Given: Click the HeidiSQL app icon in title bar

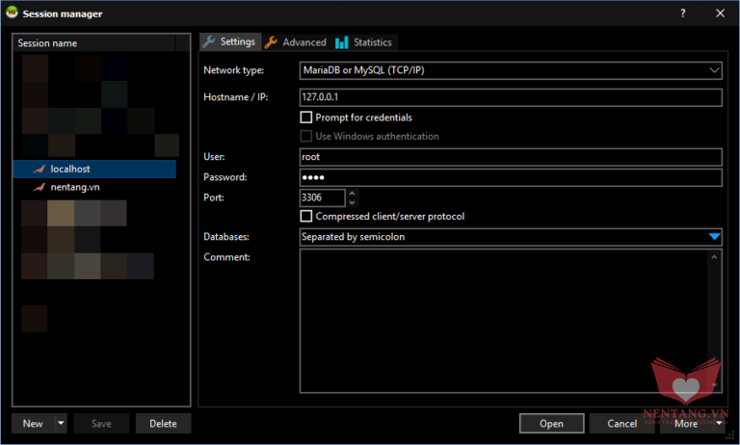Looking at the screenshot, I should [x=13, y=13].
